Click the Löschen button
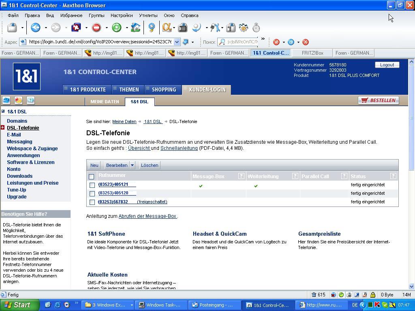This screenshot has height=311, width=415. (150, 165)
